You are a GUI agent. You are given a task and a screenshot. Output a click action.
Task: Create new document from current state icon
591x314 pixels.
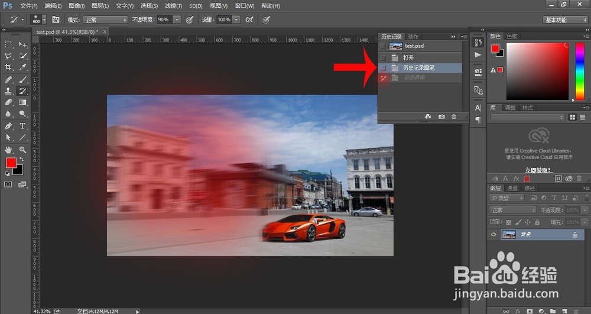(x=428, y=116)
